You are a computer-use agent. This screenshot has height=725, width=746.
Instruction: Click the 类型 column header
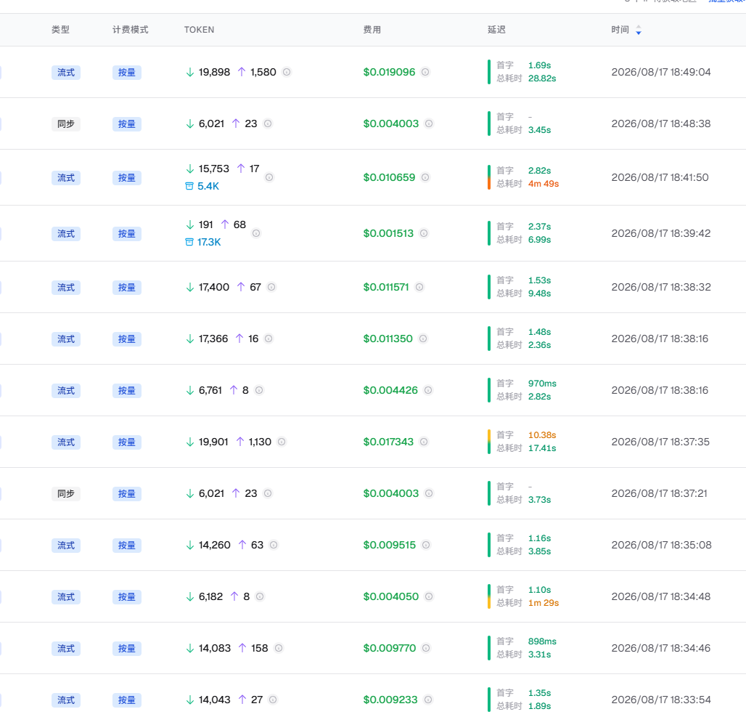(60, 30)
